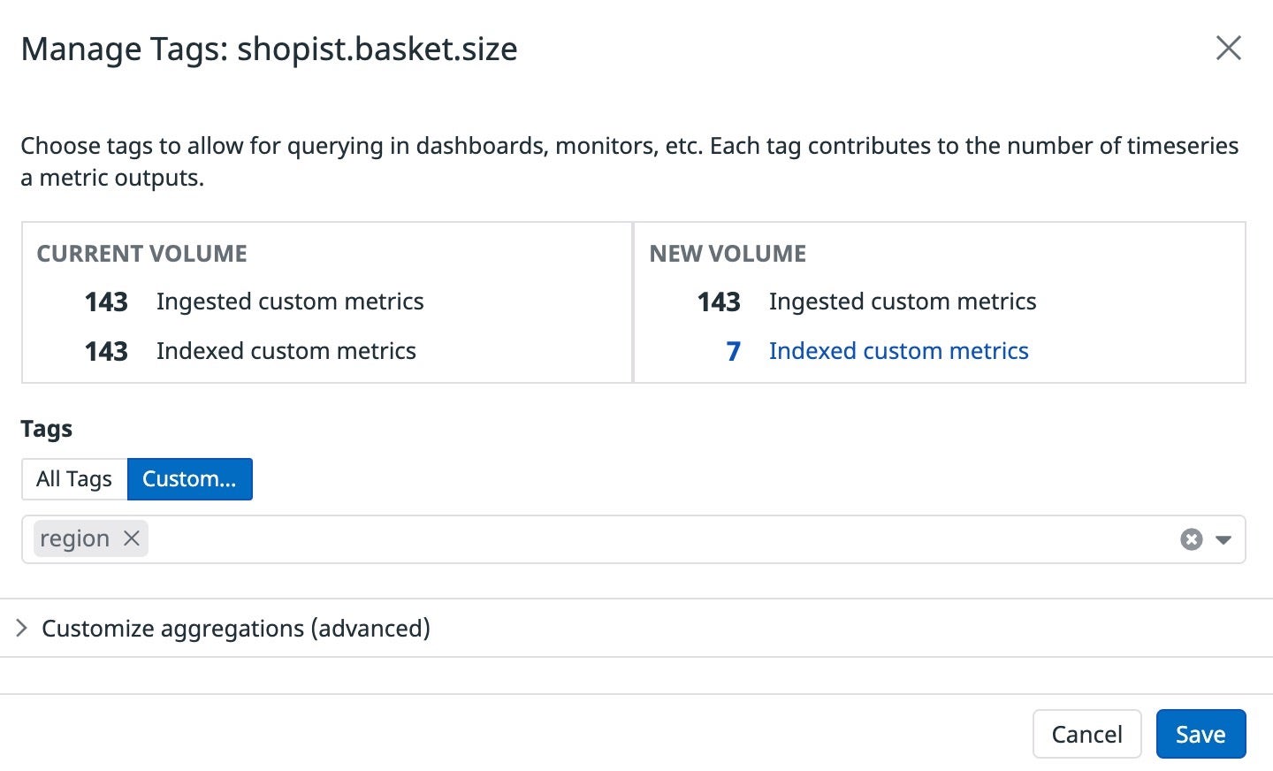1273x771 pixels.
Task: Click new Ingested custom metrics text
Action: [903, 302]
